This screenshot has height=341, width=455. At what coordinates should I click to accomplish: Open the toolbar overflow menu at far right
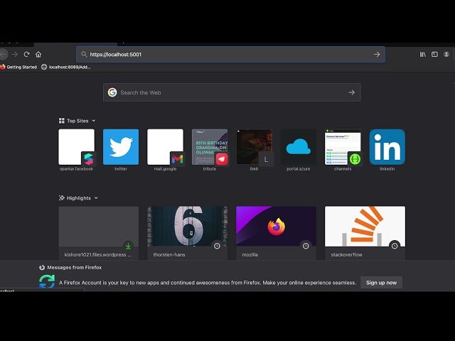click(x=446, y=54)
